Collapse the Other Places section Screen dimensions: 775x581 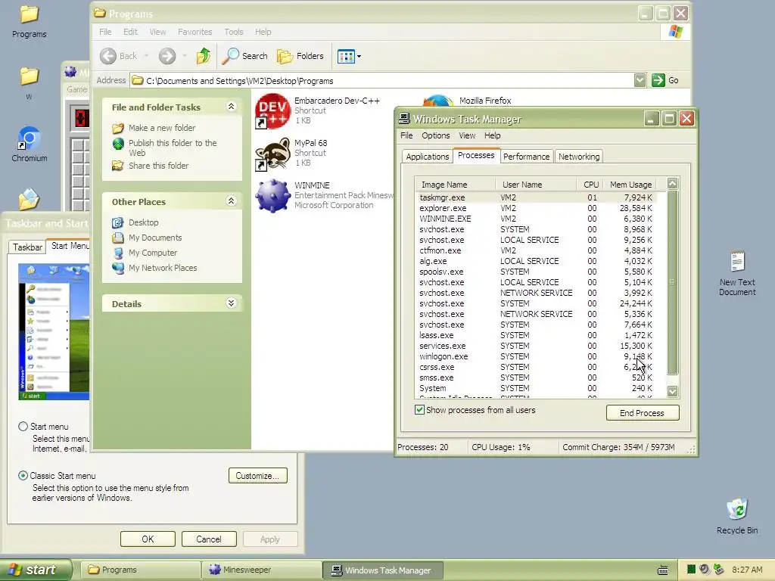pos(231,201)
